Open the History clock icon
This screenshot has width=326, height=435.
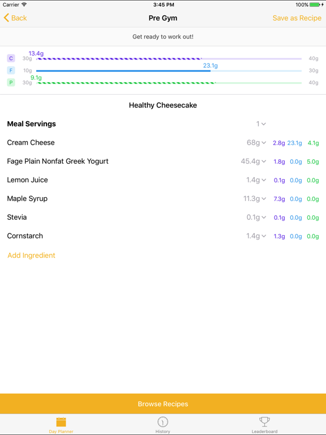click(163, 422)
